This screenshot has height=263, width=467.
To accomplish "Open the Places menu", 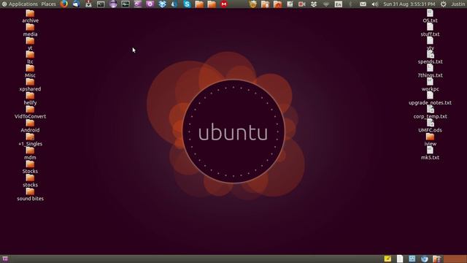I will pos(49,4).
